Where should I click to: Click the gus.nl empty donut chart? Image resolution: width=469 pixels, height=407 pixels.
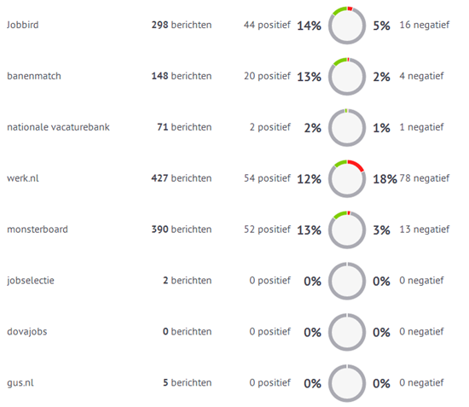pos(347,383)
